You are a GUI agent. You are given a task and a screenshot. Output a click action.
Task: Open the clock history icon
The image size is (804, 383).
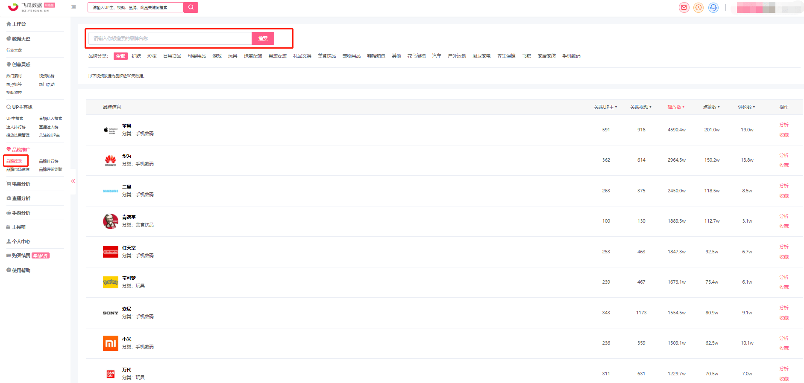pos(698,7)
